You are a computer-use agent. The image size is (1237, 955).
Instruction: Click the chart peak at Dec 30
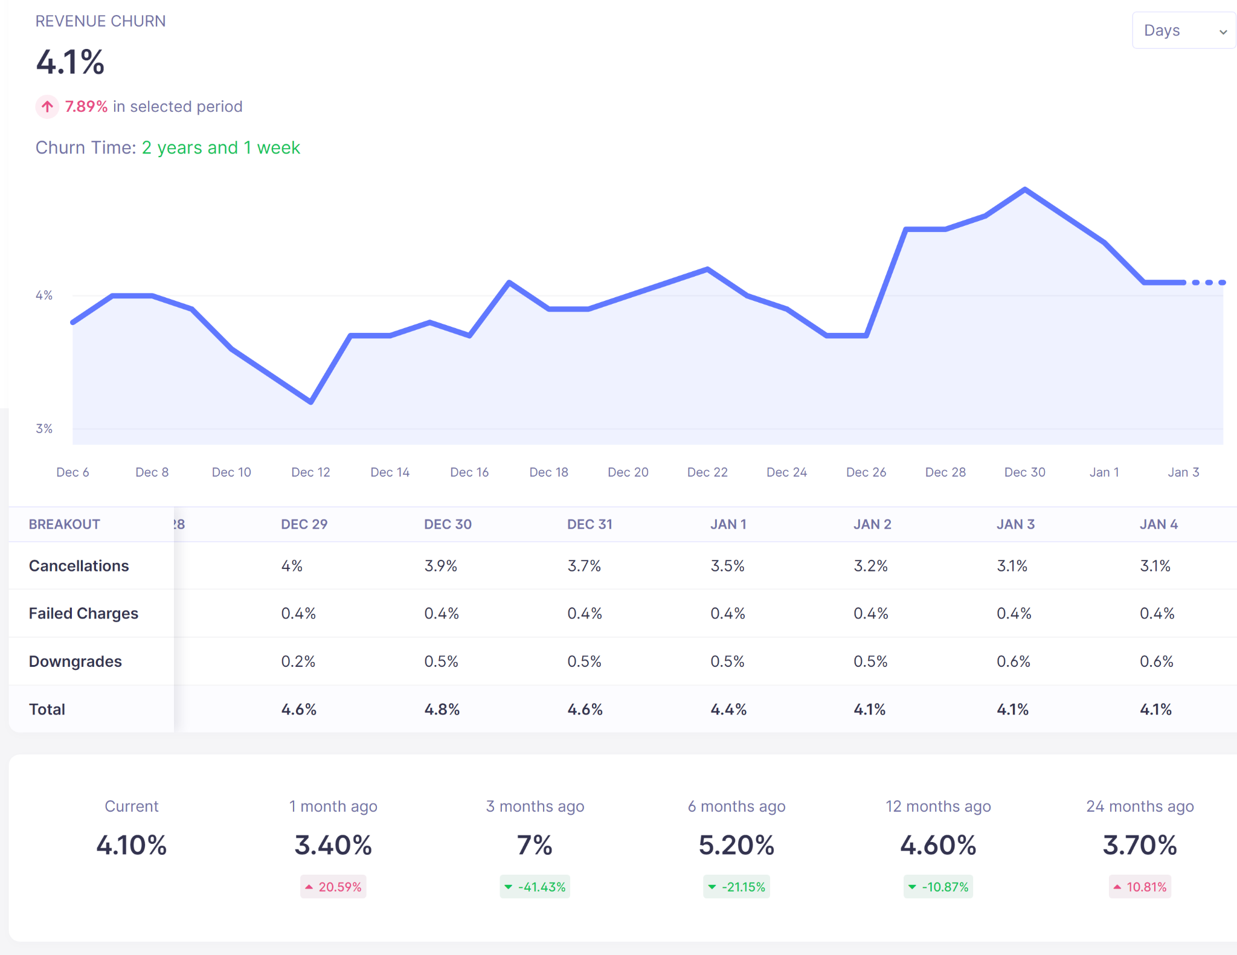[x=1025, y=190]
